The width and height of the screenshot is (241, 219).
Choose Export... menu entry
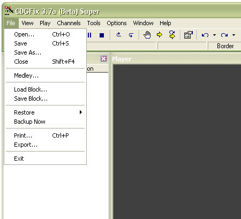(46, 145)
